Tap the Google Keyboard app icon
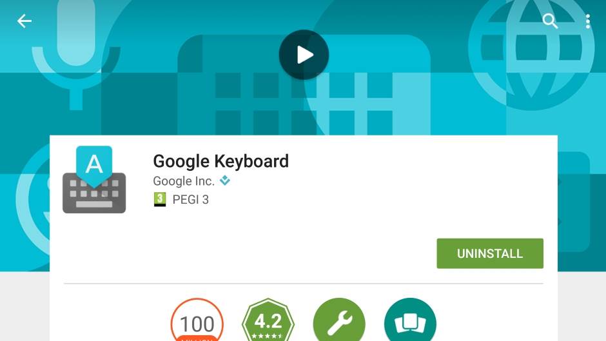The height and width of the screenshot is (341, 606). [94, 179]
